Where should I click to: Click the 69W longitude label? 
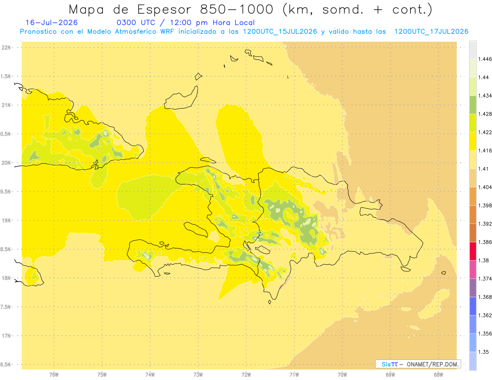tap(390, 375)
